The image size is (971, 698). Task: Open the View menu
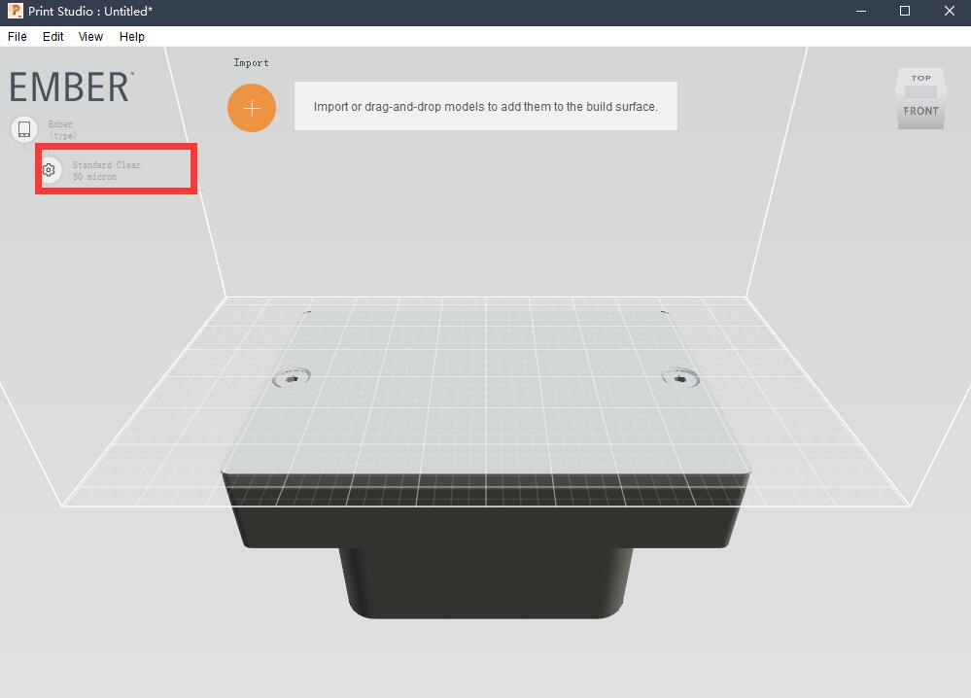pos(90,37)
